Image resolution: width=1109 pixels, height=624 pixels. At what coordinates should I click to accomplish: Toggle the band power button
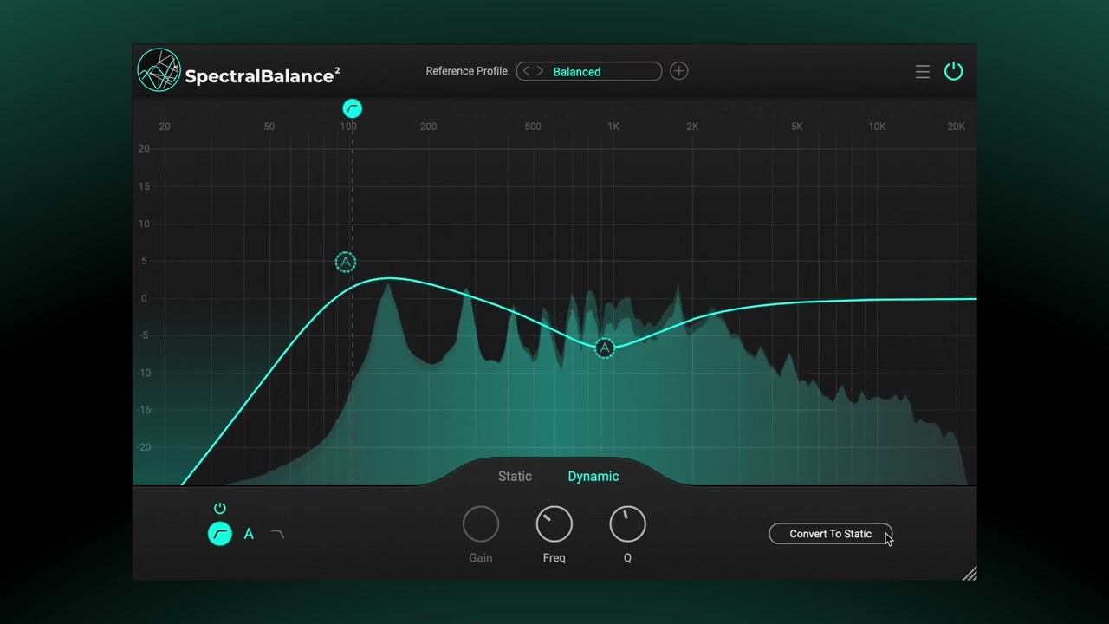[x=220, y=508]
